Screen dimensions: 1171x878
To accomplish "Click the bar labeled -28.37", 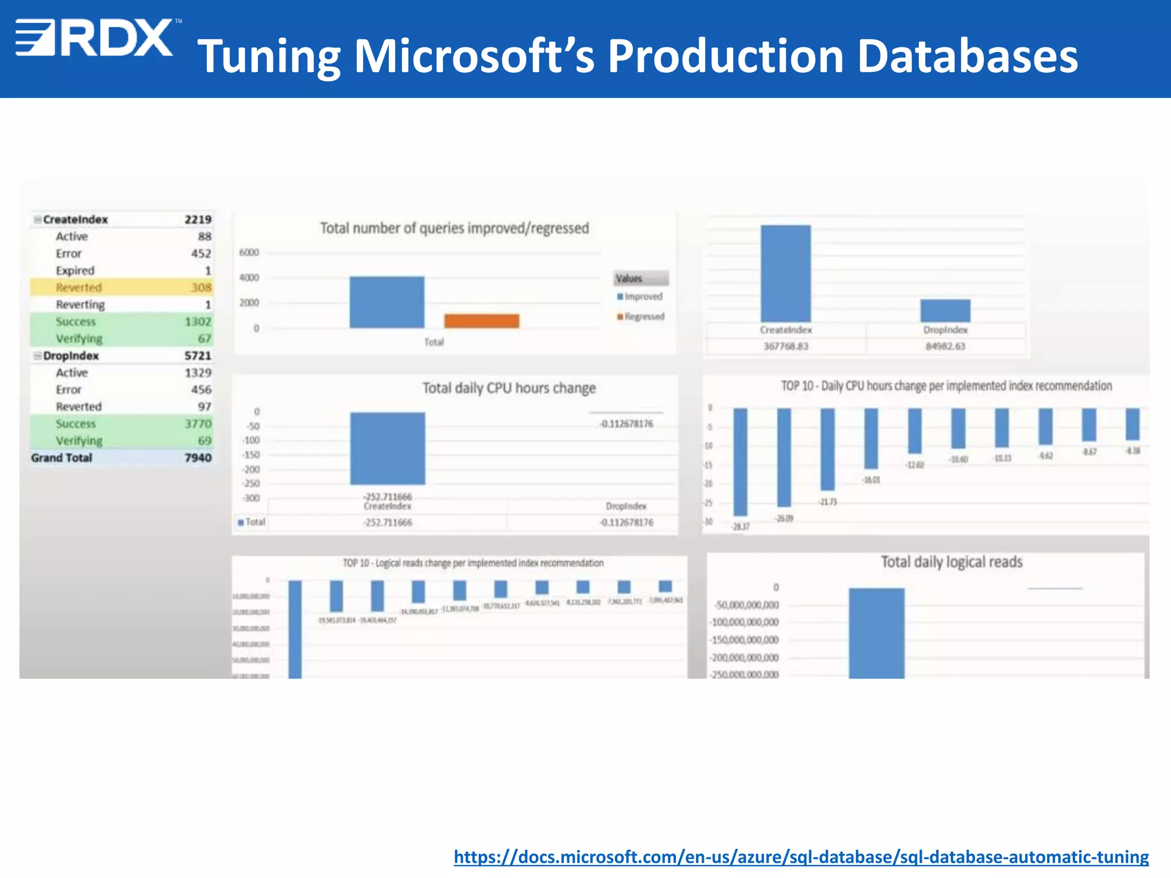I will (x=740, y=462).
